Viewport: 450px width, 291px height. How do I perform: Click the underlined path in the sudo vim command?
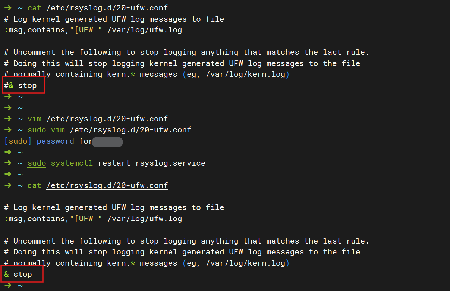[130, 130]
